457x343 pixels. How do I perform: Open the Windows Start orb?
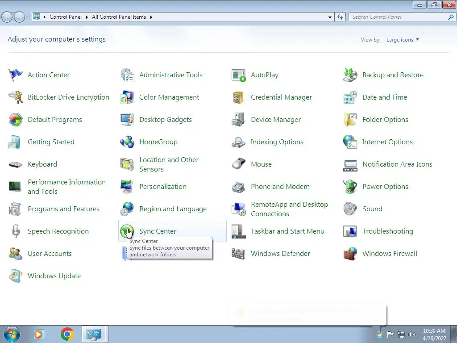[12, 334]
